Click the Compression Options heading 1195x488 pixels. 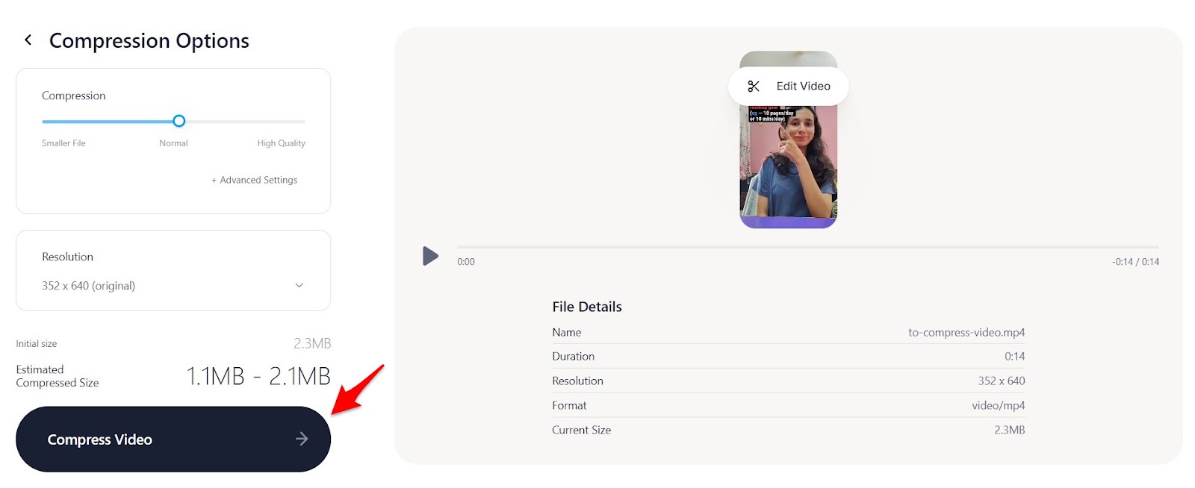click(x=149, y=40)
